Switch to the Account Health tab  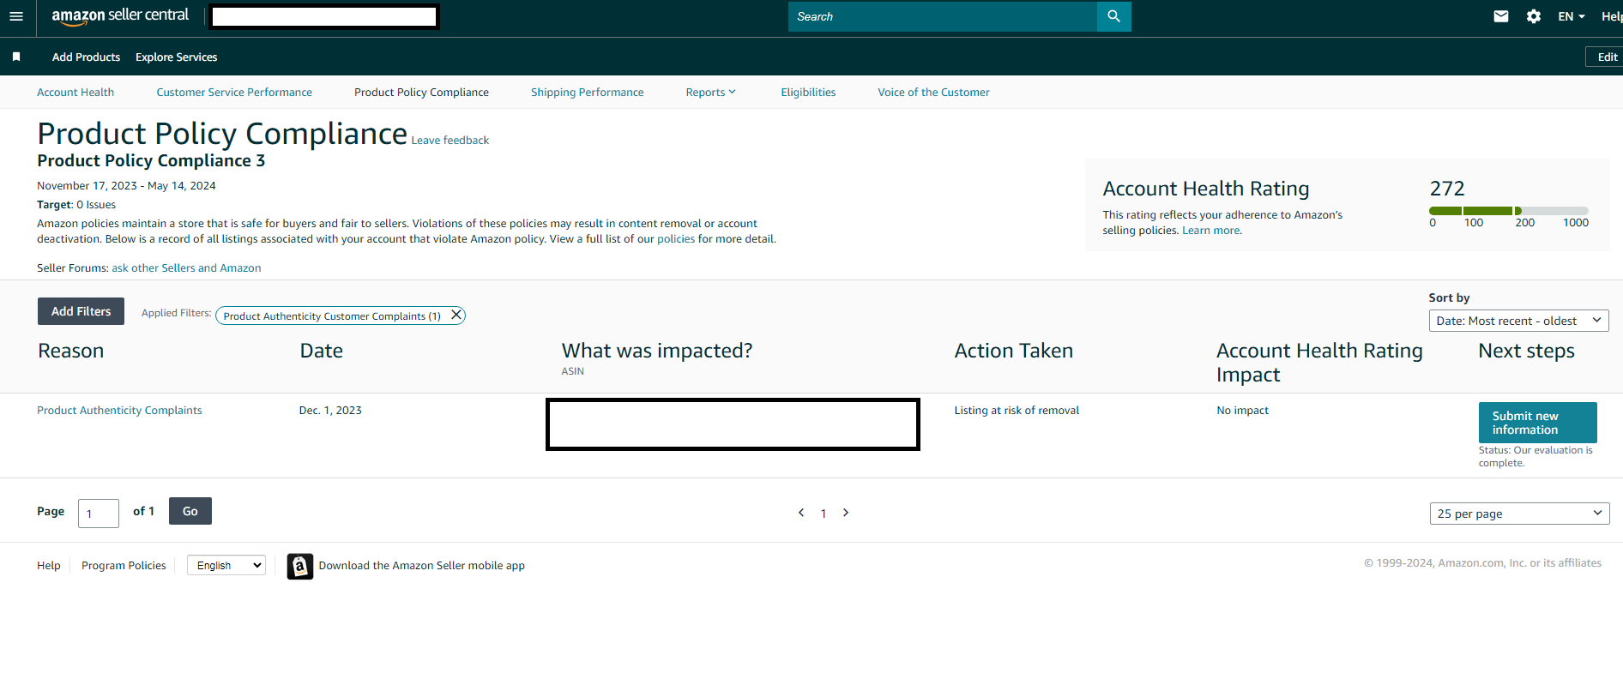[75, 93]
